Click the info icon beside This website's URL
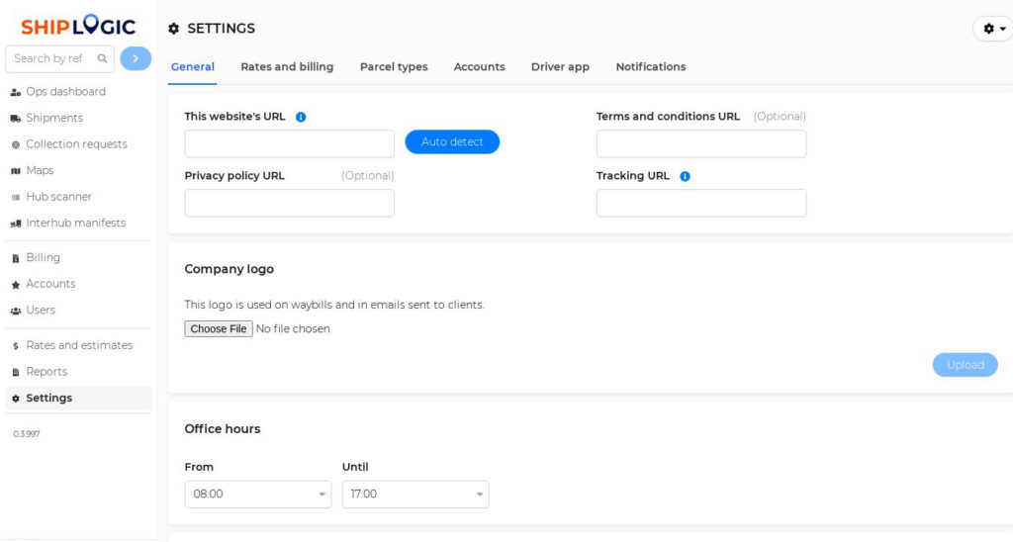The image size is (1013, 542). [x=301, y=117]
